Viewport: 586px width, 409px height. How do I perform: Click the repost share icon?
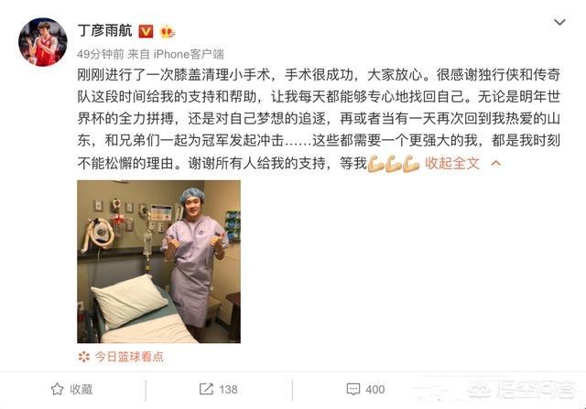206,389
